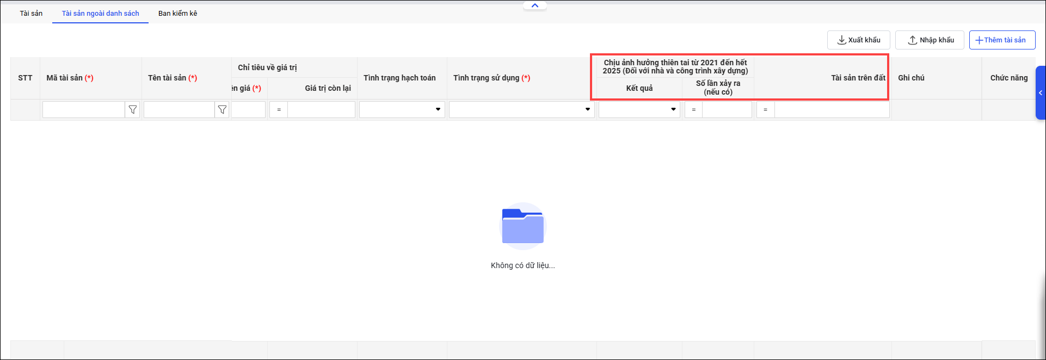Switch to the Ban kiểm kê tab

click(x=177, y=13)
